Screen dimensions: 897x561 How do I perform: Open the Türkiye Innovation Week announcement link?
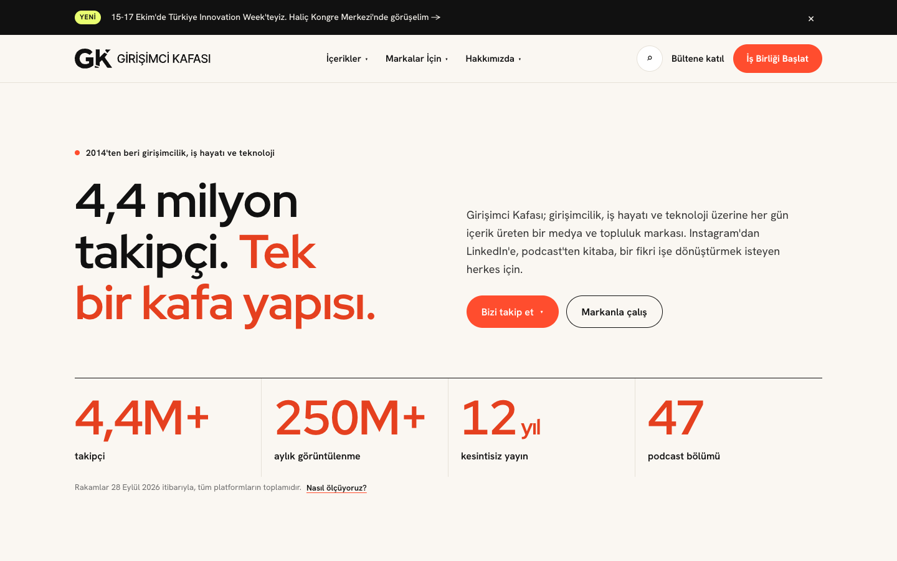[x=276, y=17]
